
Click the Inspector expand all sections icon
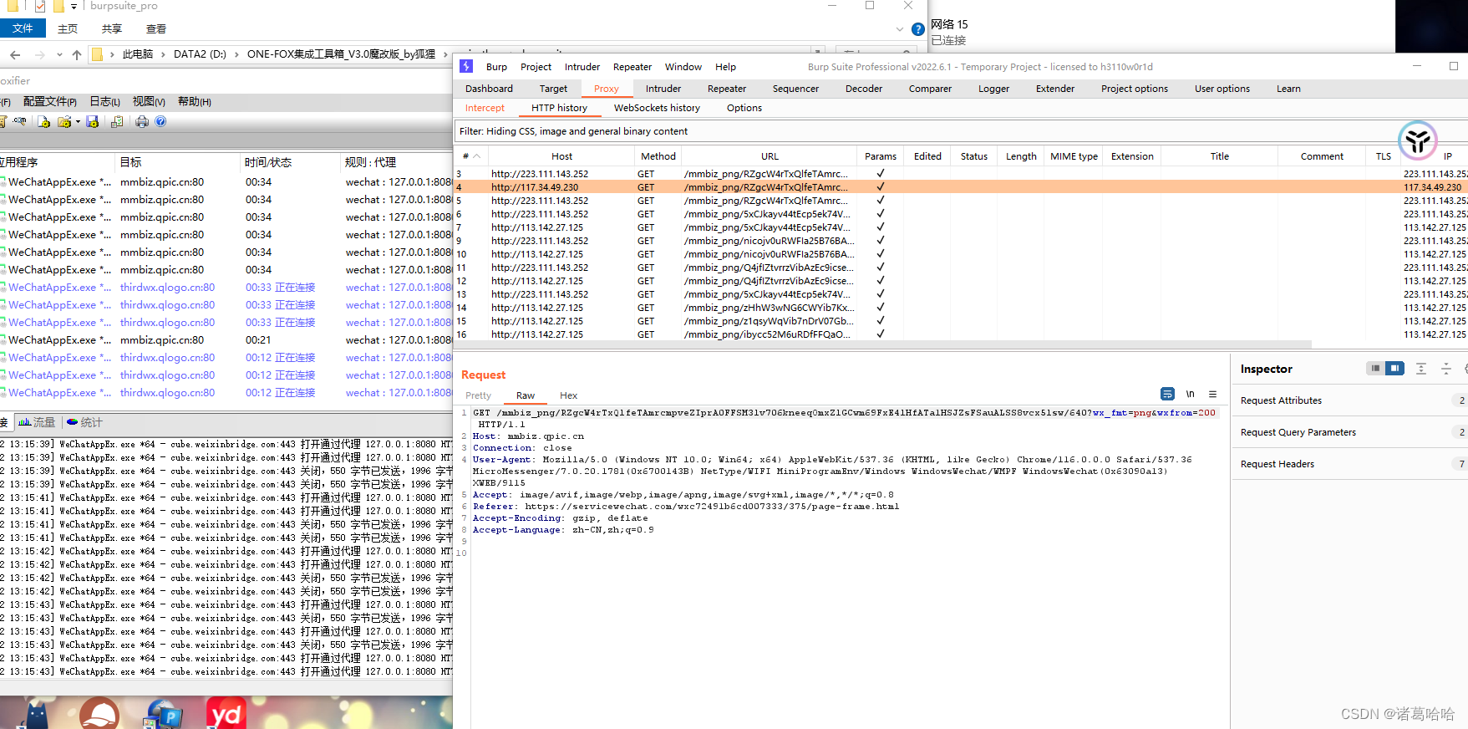coord(1420,369)
